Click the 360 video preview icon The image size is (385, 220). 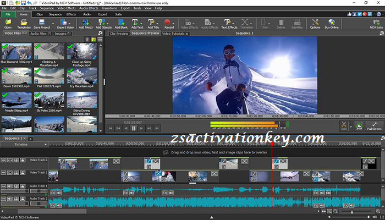pos(359,126)
